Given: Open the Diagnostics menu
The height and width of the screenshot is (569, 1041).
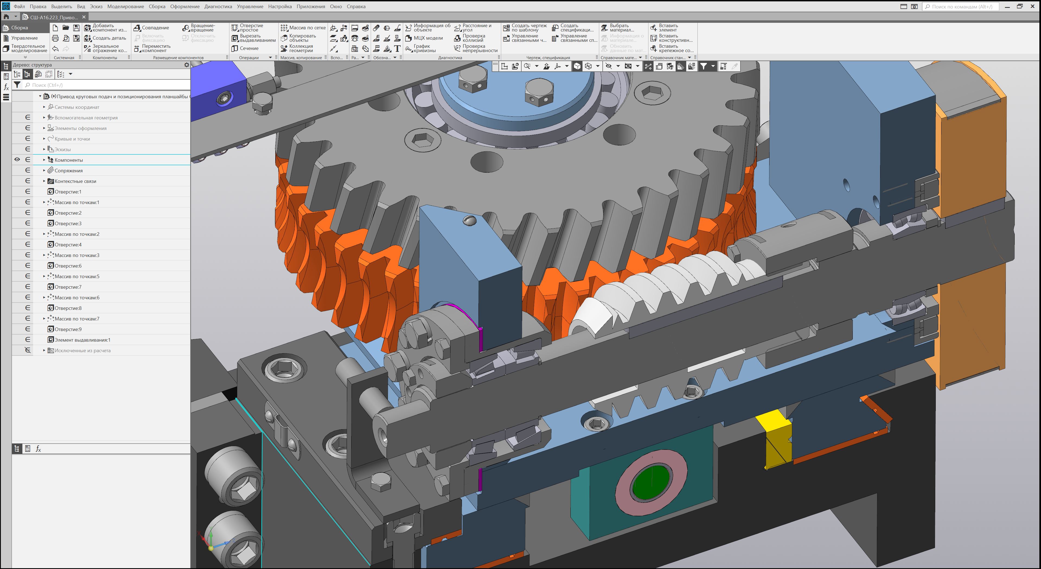Looking at the screenshot, I should (218, 7).
